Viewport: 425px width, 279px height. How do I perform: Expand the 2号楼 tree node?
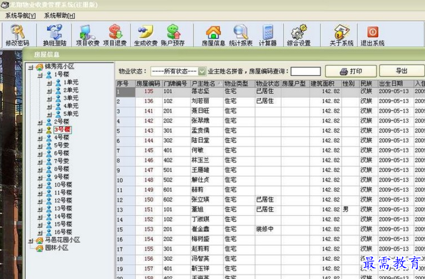(x=40, y=122)
